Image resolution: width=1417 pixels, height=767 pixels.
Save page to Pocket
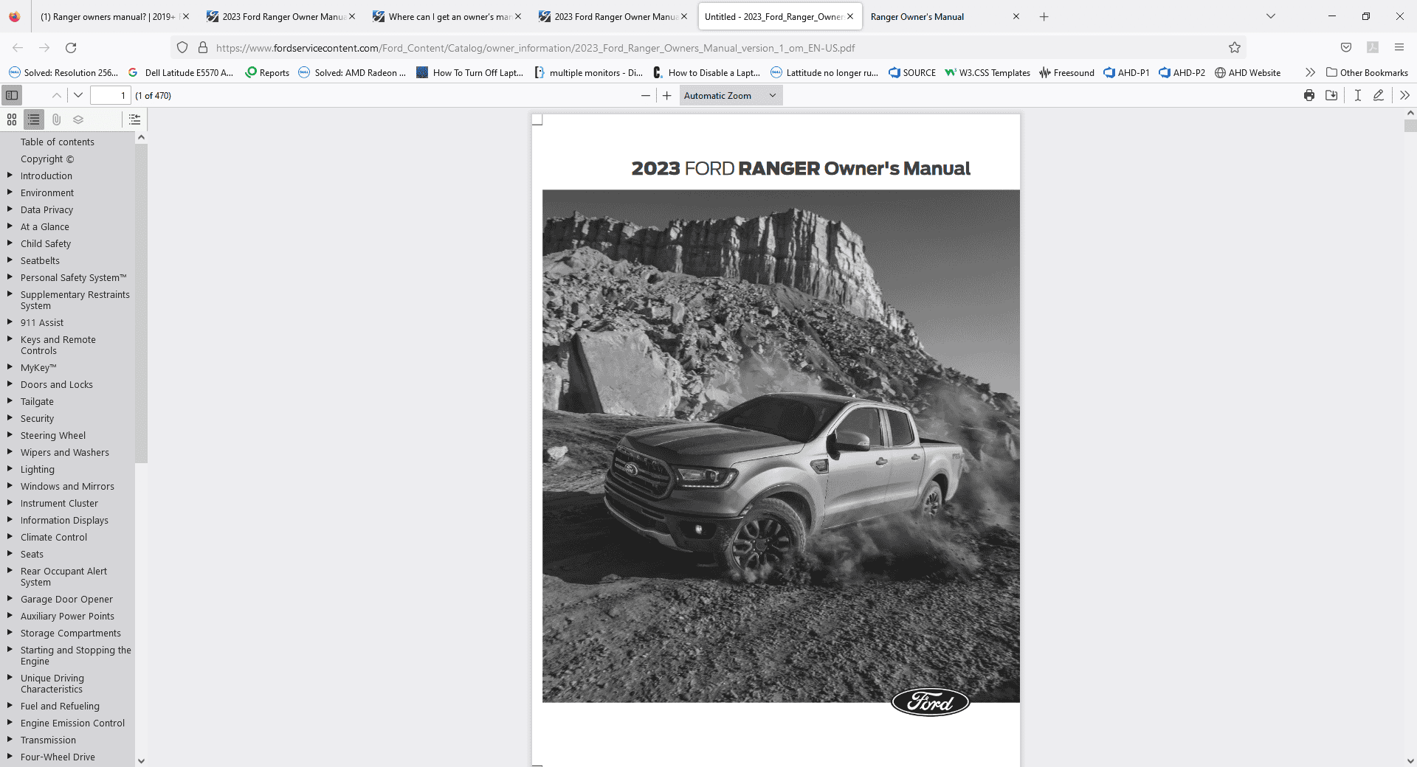(x=1346, y=47)
